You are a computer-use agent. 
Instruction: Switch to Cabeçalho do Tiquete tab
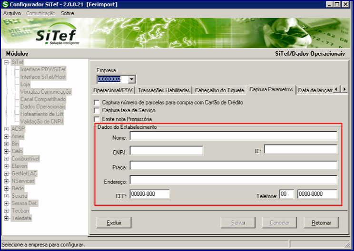coord(219,90)
